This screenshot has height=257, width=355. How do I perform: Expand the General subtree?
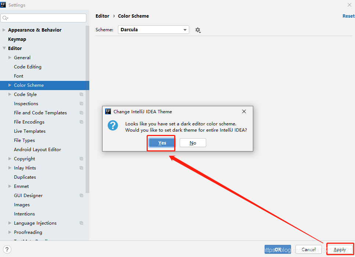[10, 57]
